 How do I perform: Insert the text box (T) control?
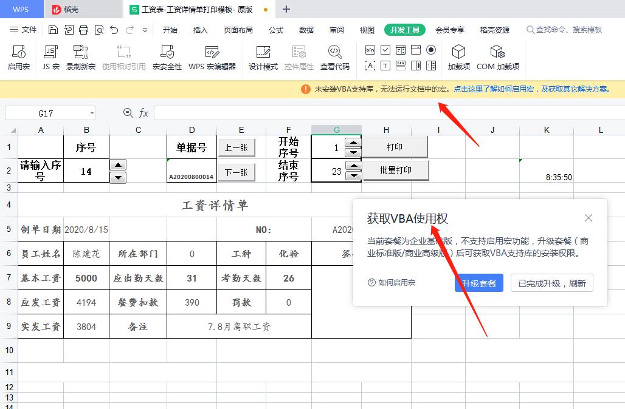coord(385,66)
